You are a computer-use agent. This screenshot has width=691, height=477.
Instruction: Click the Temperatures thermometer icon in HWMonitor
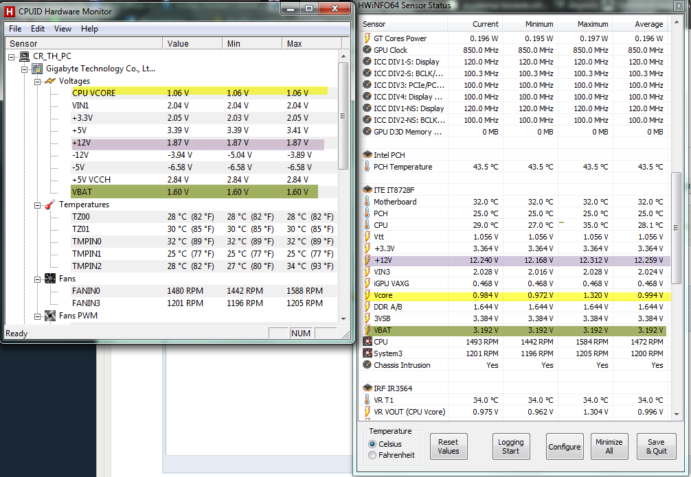(50, 205)
